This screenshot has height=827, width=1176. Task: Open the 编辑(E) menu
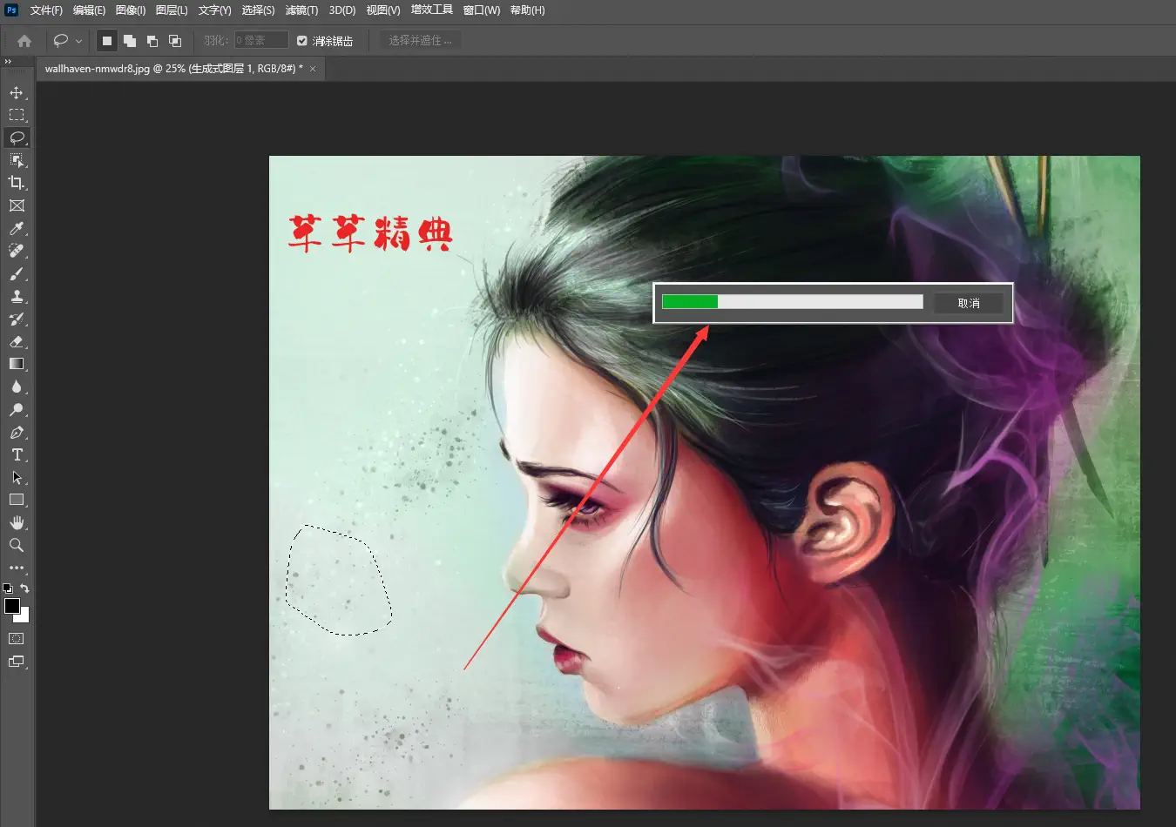[89, 10]
